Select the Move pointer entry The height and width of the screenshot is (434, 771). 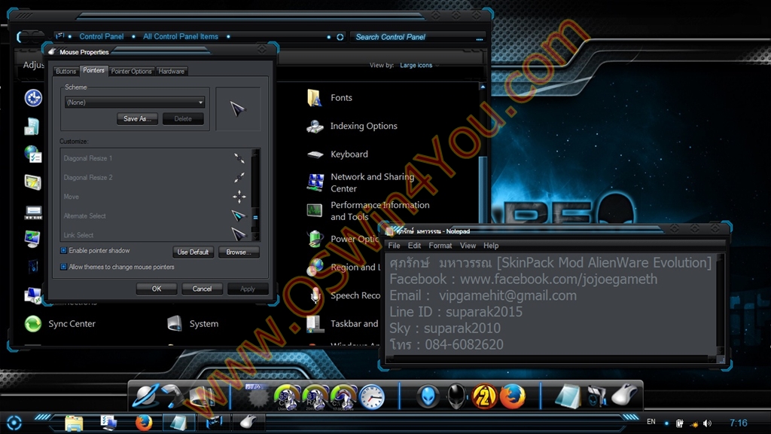click(x=155, y=197)
